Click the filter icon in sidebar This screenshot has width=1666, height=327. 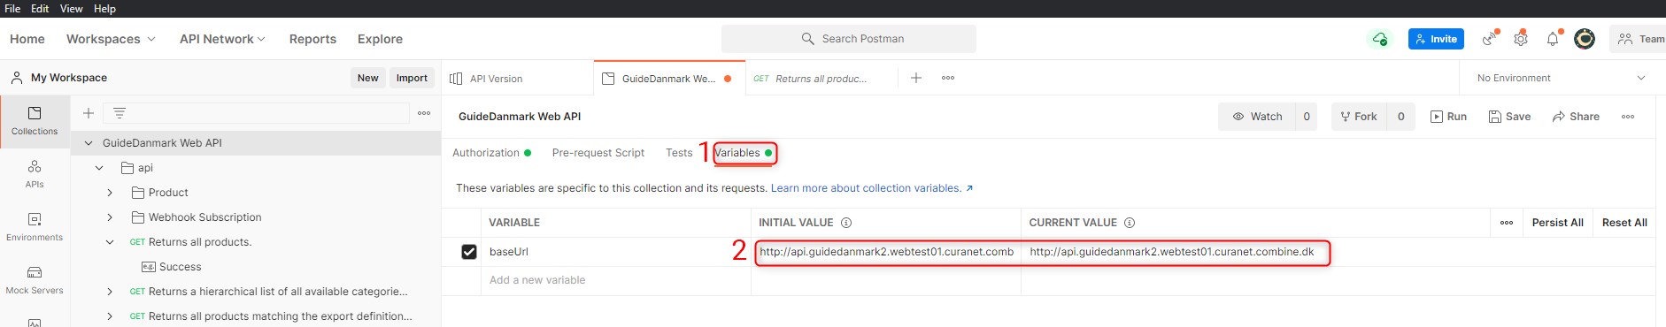pos(120,113)
